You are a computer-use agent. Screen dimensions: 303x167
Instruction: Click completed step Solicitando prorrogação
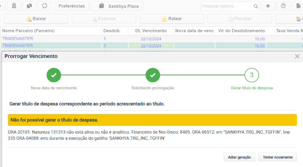[x=153, y=75]
